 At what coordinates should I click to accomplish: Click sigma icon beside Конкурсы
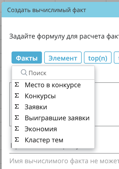pos(17,96)
